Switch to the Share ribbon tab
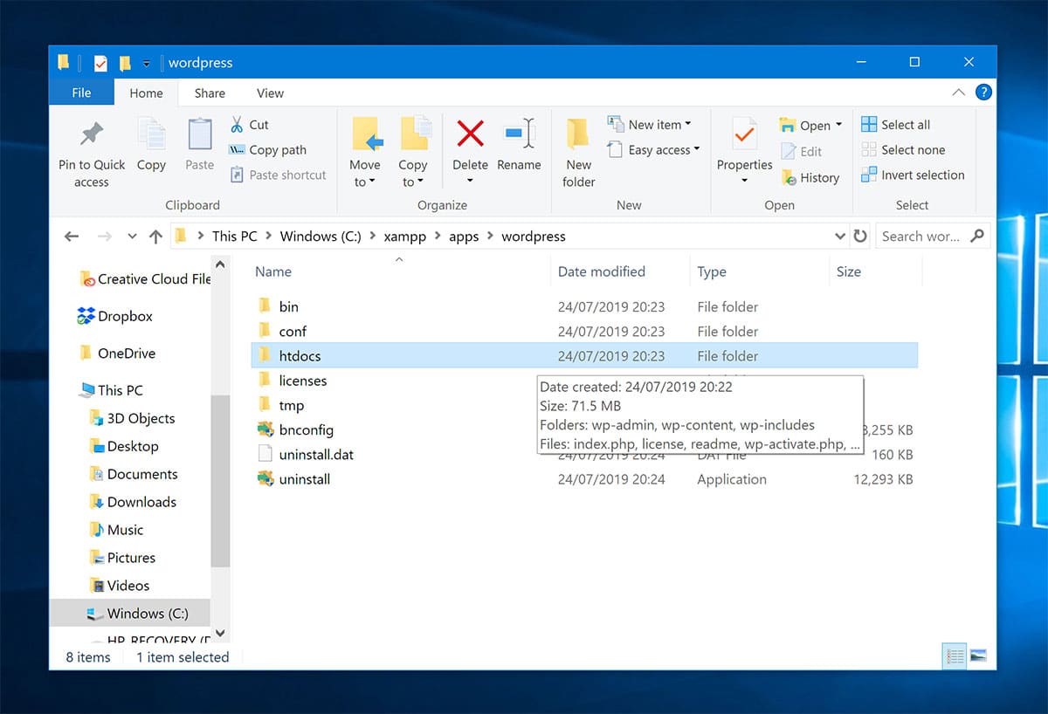The width and height of the screenshot is (1048, 714). click(x=210, y=93)
